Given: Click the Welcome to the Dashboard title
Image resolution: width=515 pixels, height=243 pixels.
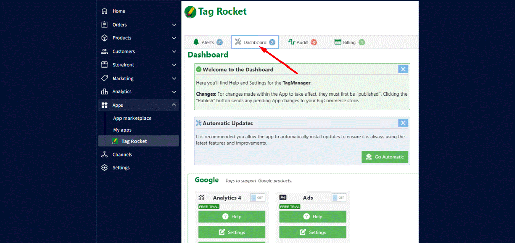Looking at the screenshot, I should (238, 69).
